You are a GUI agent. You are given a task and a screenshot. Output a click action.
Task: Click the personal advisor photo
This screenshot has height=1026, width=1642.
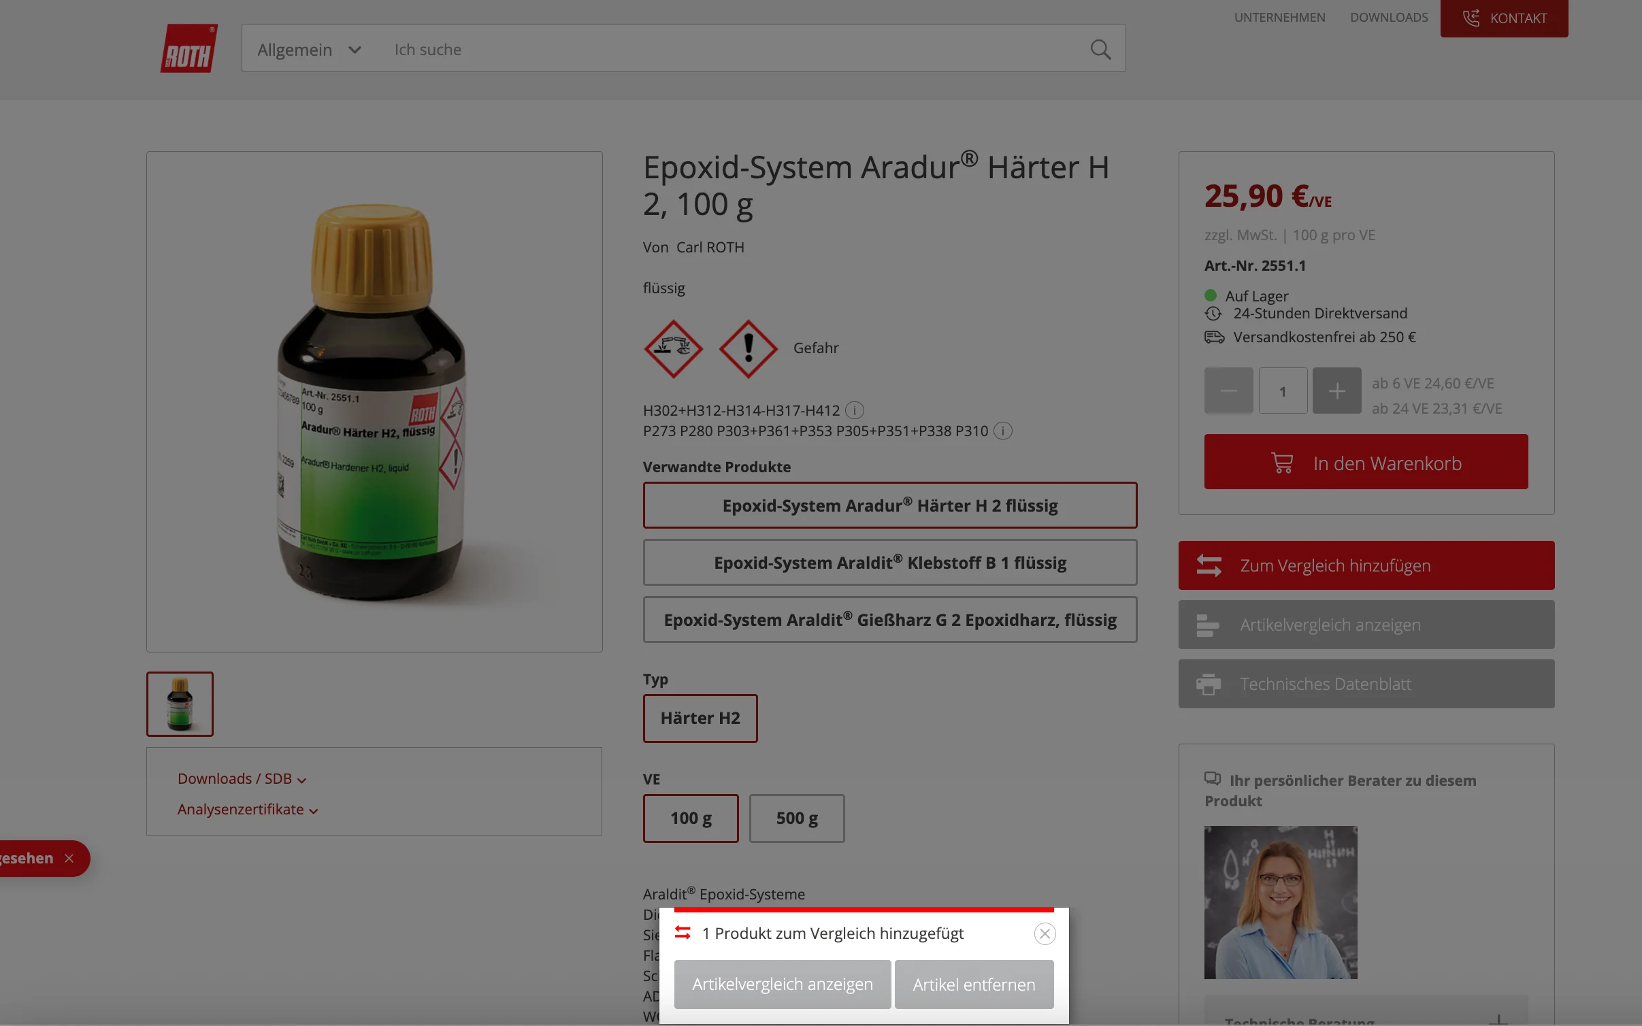click(1281, 902)
